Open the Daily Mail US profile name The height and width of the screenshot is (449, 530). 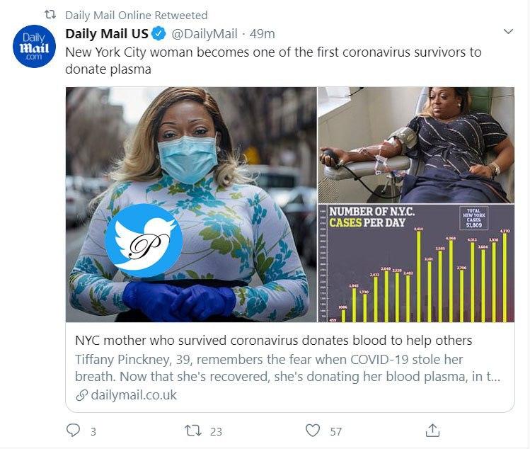click(107, 34)
